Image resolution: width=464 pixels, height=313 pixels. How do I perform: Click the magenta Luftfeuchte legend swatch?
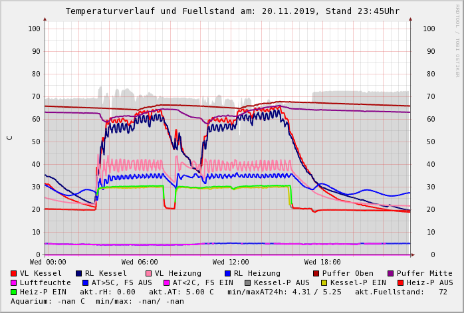pos(14,283)
